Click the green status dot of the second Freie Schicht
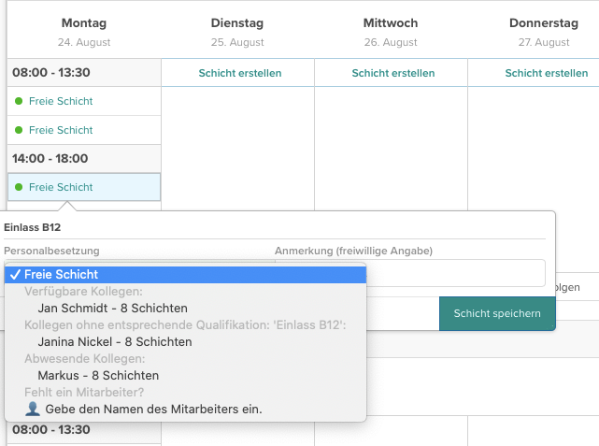This screenshot has width=599, height=446. 19,130
